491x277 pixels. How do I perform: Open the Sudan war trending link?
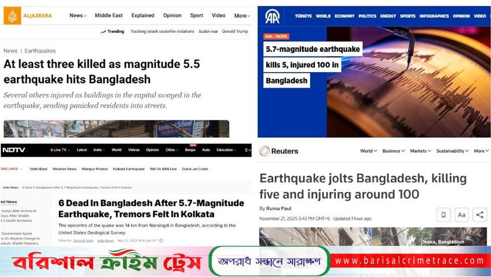[208, 32]
